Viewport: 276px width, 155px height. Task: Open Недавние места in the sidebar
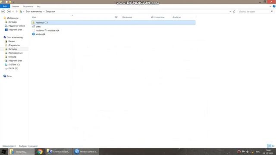[16, 26]
